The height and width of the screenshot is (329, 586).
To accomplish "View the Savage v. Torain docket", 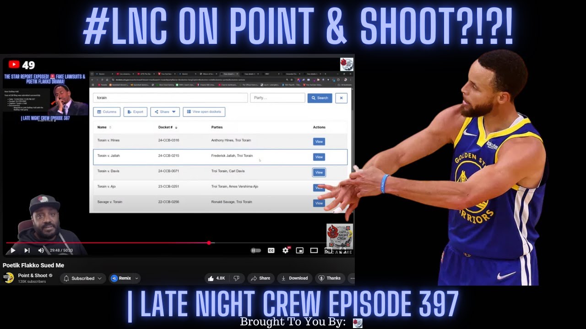I will point(319,203).
